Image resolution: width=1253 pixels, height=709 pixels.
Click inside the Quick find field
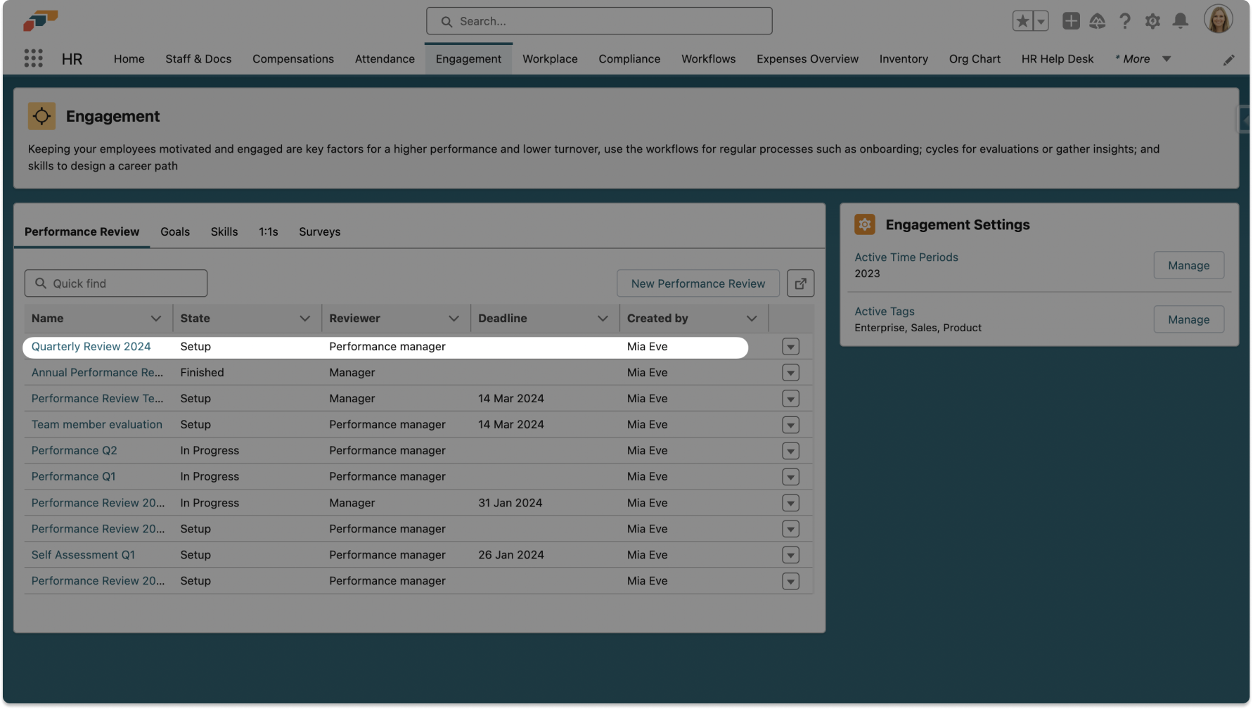[115, 283]
